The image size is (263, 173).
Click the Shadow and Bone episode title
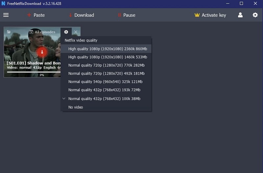34,63
